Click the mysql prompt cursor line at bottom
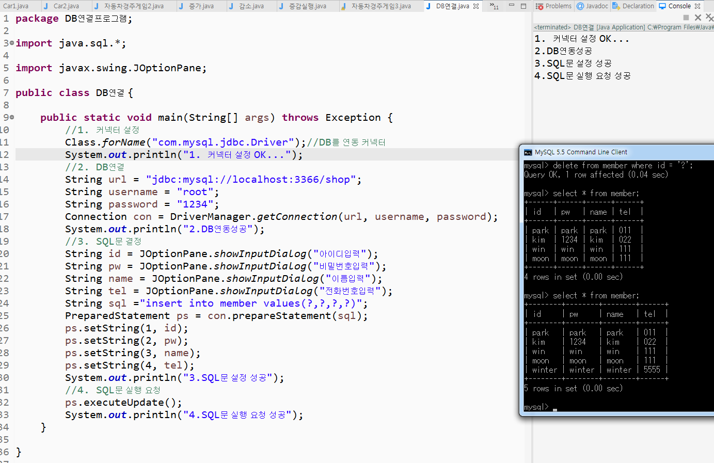Viewport: 714px width, 463px height. click(541, 407)
